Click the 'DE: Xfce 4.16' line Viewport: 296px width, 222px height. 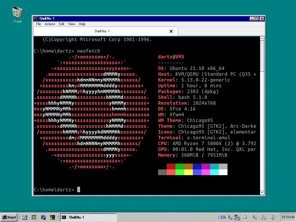[x=177, y=109]
